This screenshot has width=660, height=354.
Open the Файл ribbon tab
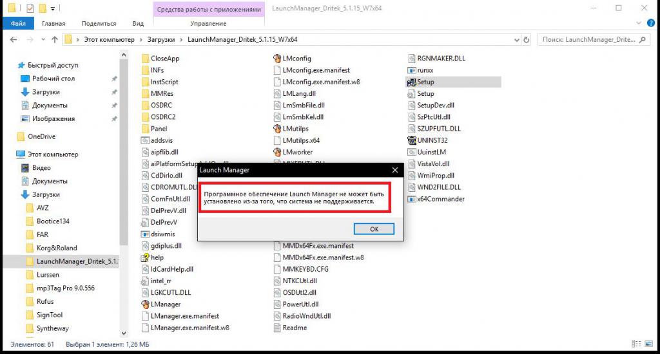(18, 24)
